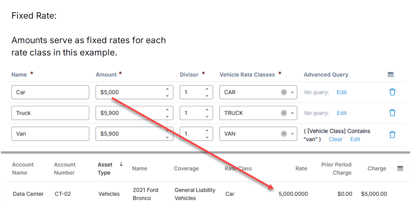411x205 pixels.
Task: Delete the Car rate row
Action: click(392, 92)
